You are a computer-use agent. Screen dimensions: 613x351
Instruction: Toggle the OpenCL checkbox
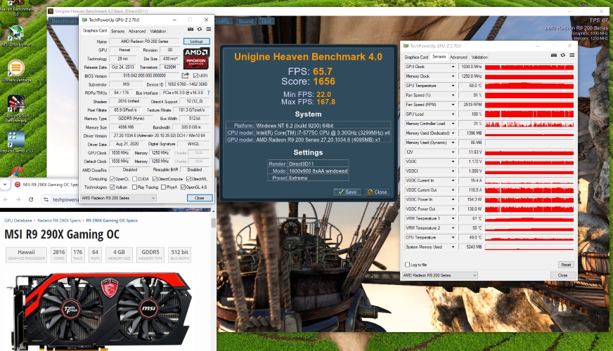[112, 179]
